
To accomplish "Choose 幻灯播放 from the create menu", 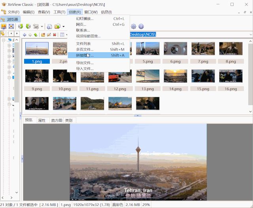I will (85, 19).
